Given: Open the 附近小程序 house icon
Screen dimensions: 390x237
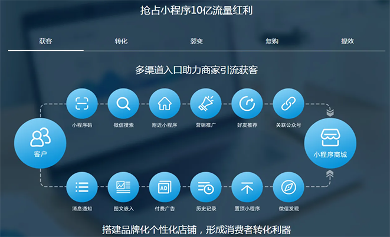Looking at the screenshot, I should 165,104.
